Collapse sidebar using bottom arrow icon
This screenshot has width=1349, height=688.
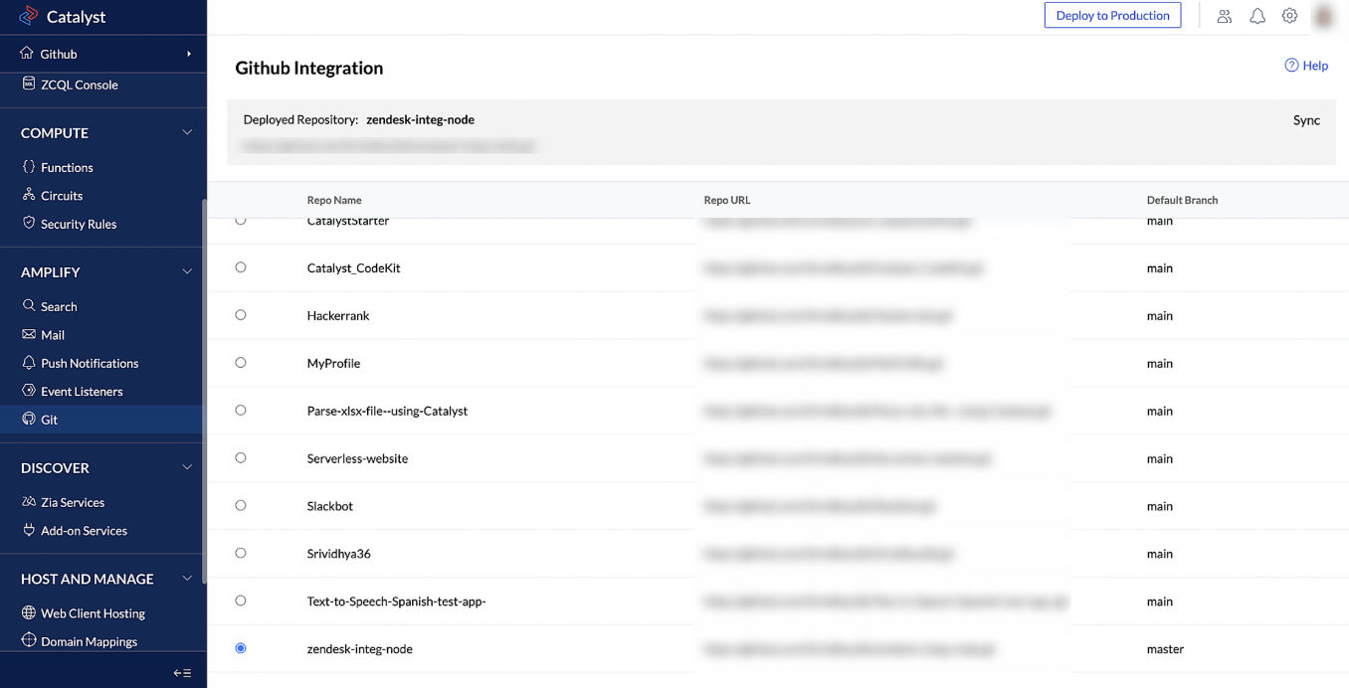tap(182, 673)
